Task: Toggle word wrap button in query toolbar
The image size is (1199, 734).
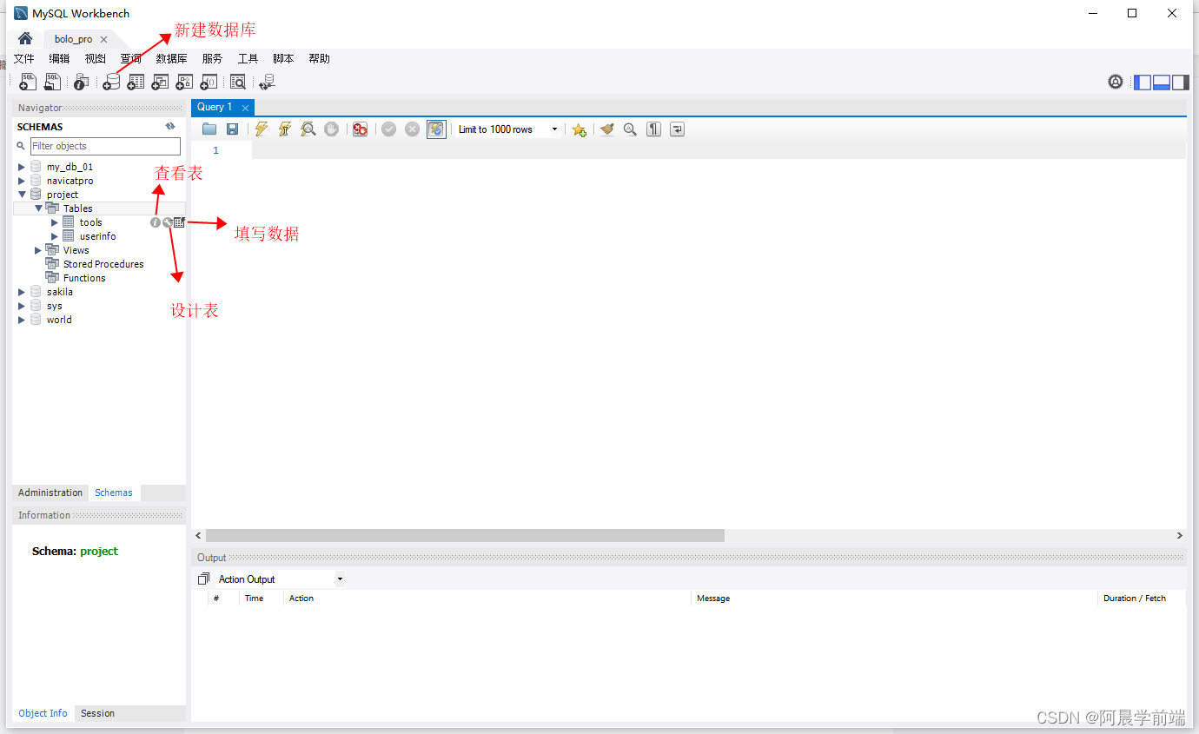Action: (677, 129)
